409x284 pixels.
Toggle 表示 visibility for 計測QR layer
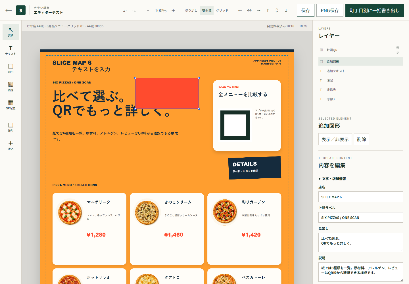398,50
